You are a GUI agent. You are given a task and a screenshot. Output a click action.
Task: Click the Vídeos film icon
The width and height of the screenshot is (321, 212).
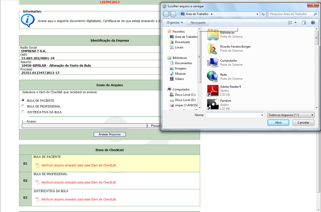pyautogui.click(x=172, y=79)
